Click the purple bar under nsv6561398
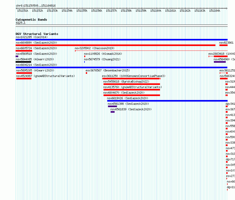Screen dimensions: 235x200 click(x=112, y=106)
